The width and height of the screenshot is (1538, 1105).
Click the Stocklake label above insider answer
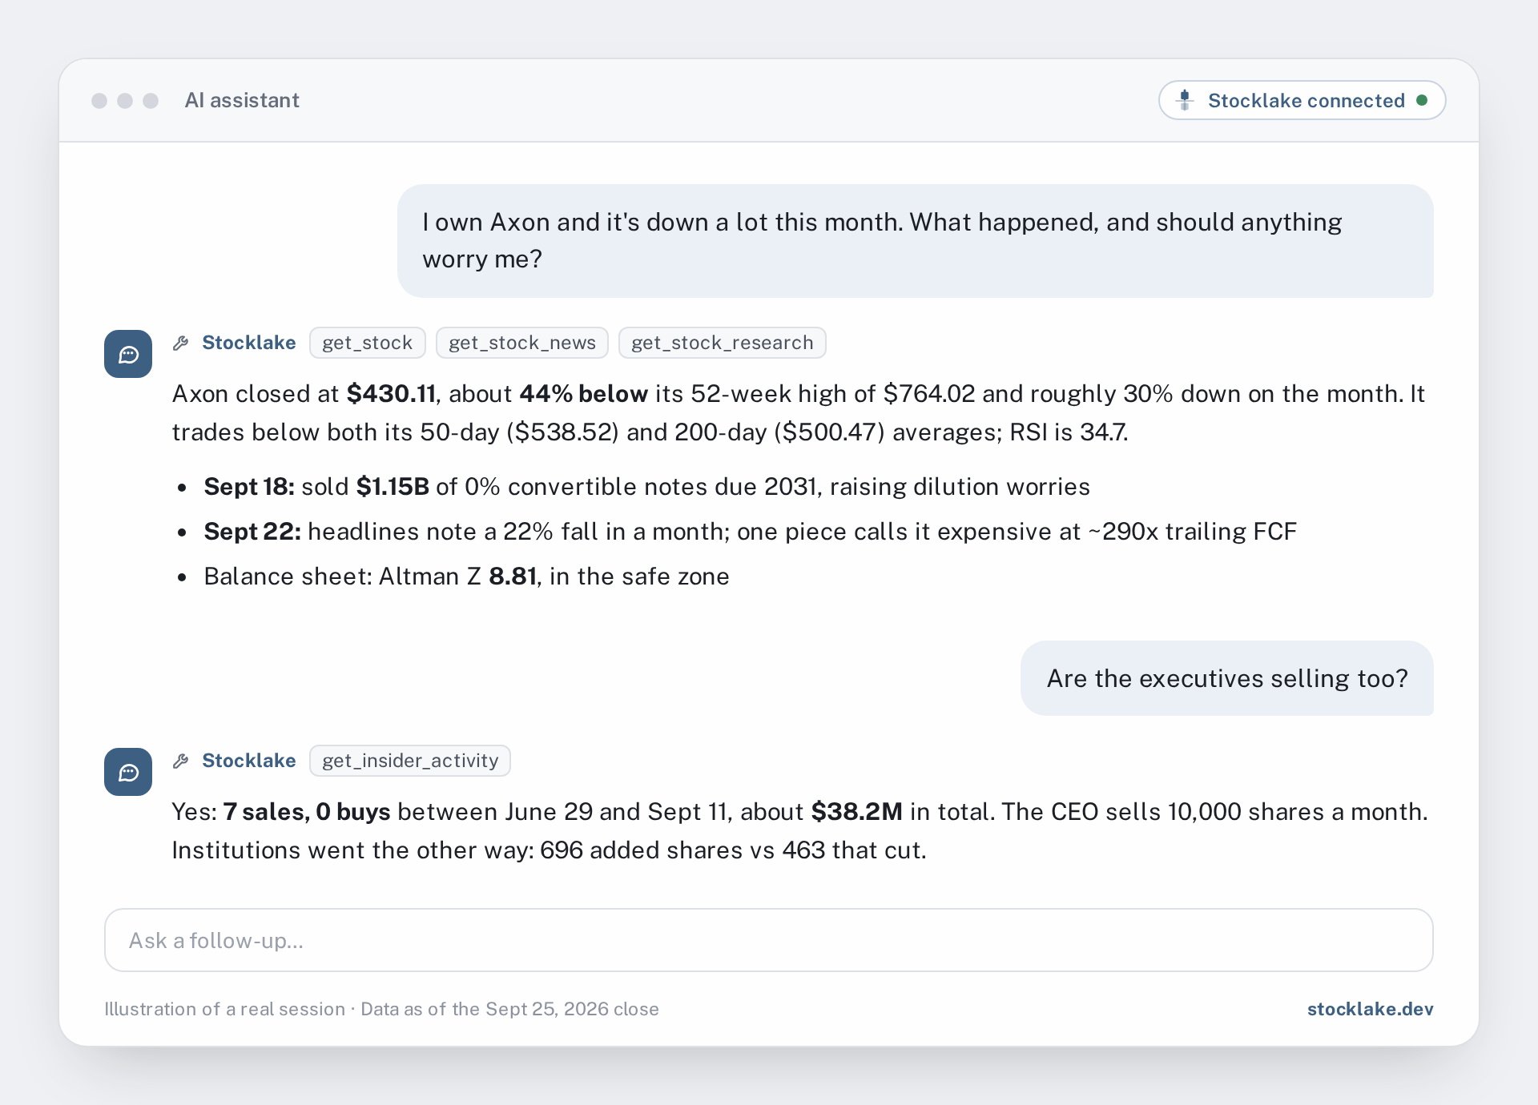(248, 761)
